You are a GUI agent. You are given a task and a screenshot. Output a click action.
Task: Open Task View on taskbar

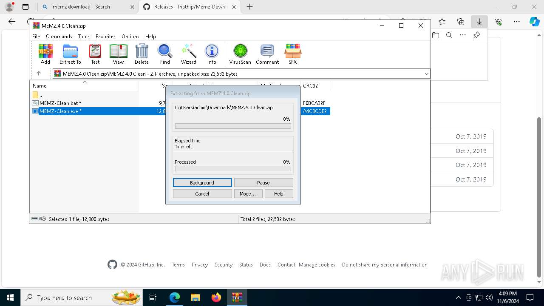click(153, 297)
